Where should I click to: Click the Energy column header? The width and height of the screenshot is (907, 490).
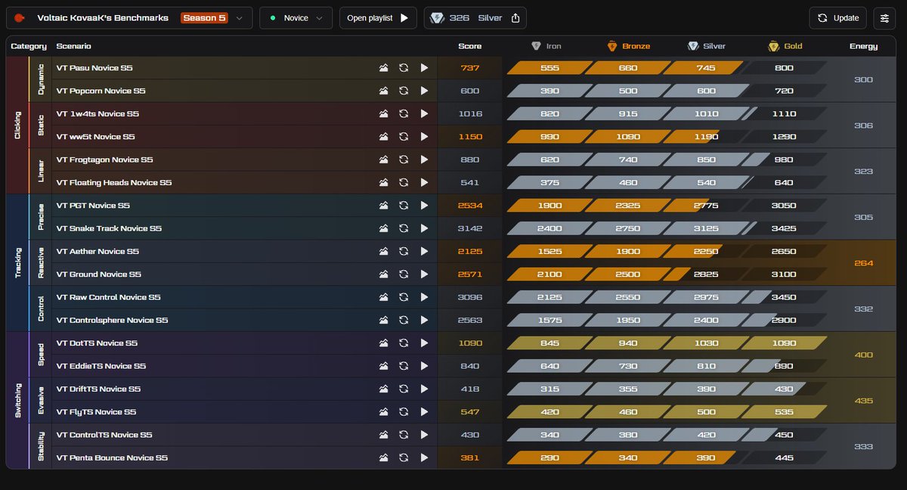(x=864, y=46)
